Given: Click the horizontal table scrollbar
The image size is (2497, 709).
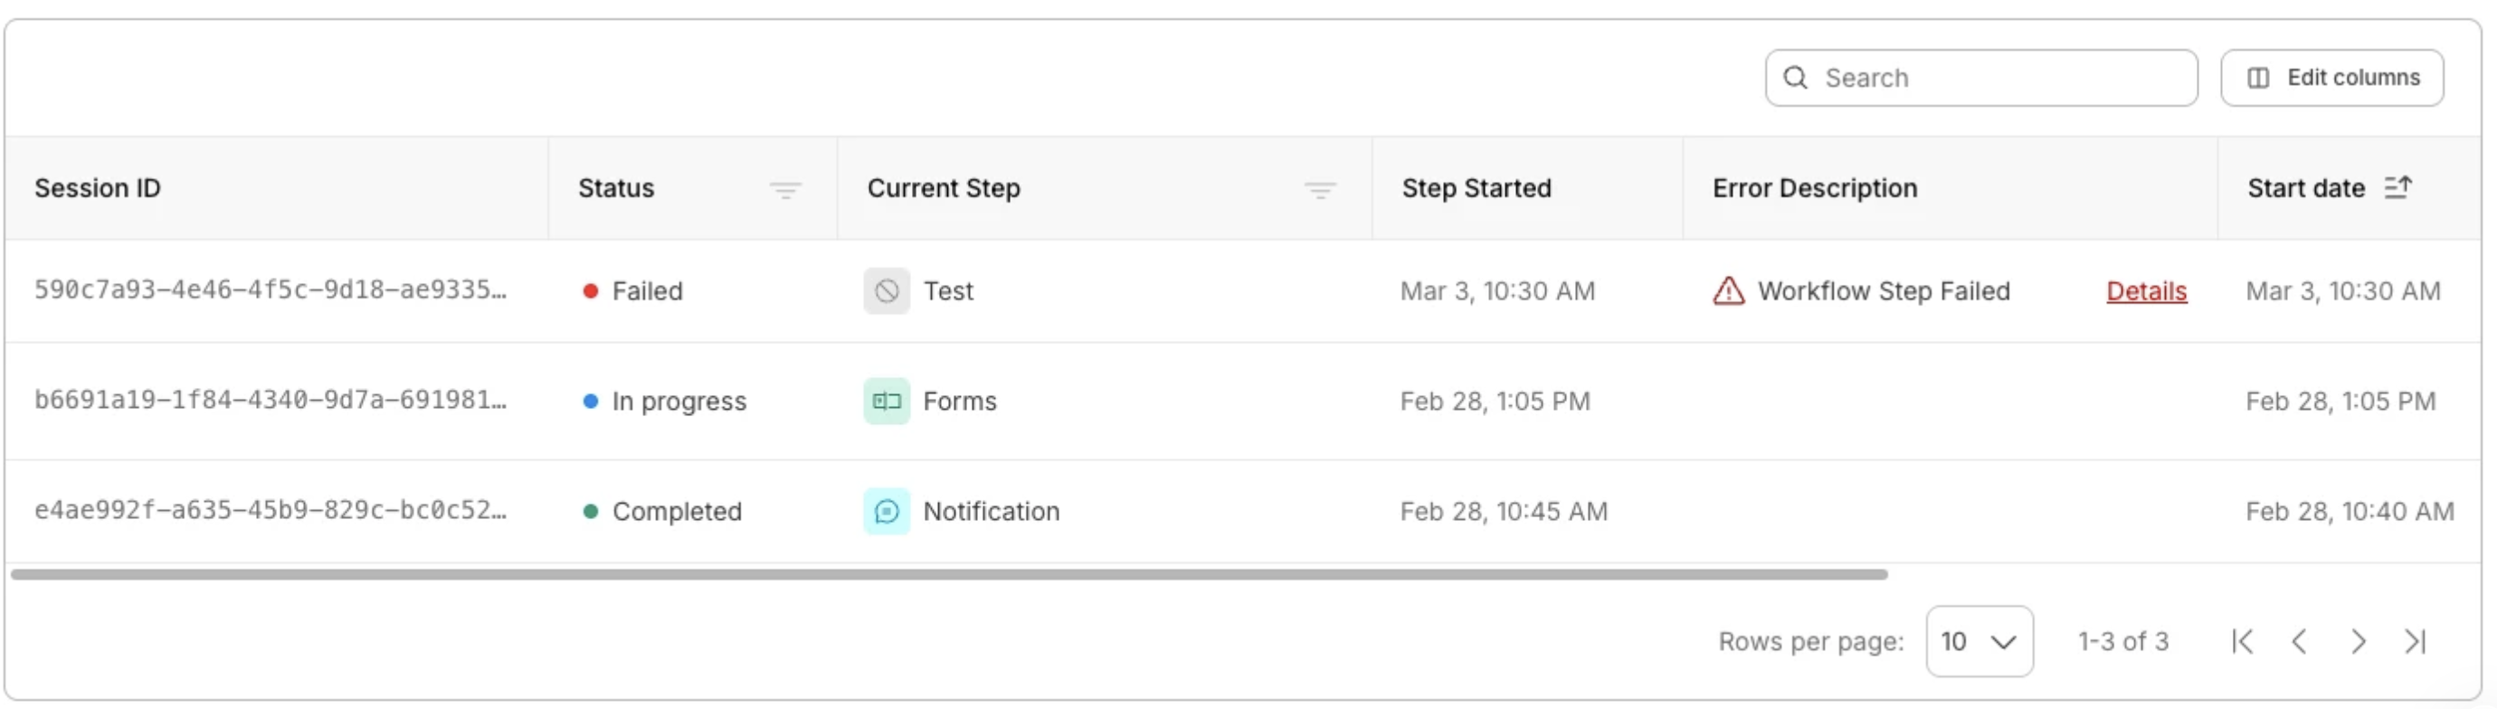Looking at the screenshot, I should (x=948, y=574).
